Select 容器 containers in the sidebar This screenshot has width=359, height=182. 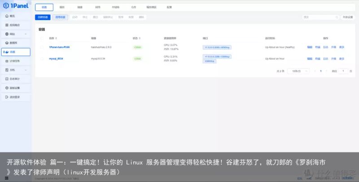(x=16, y=52)
